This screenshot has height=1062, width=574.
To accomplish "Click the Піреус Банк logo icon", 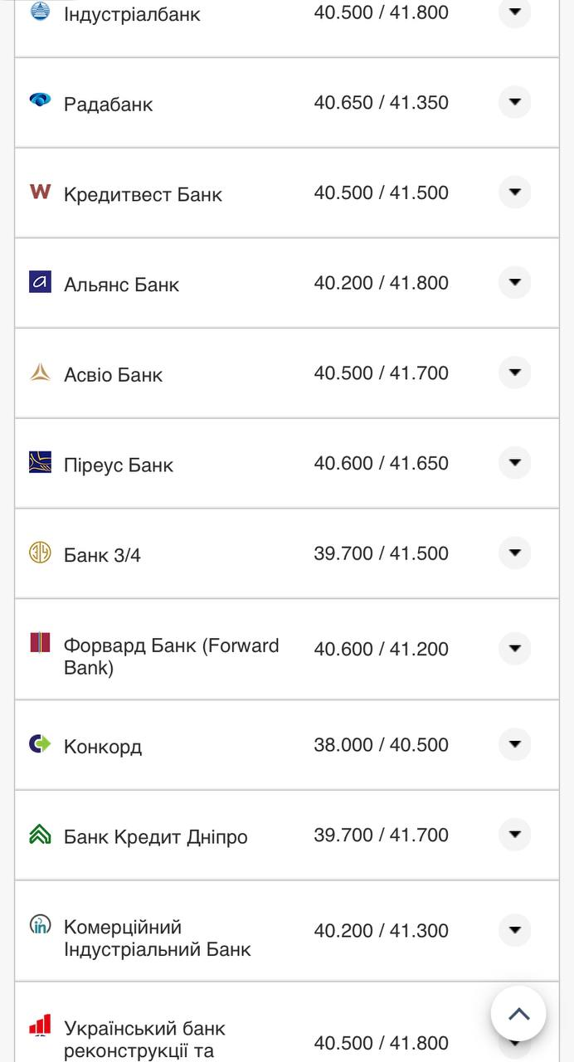I will [40, 462].
